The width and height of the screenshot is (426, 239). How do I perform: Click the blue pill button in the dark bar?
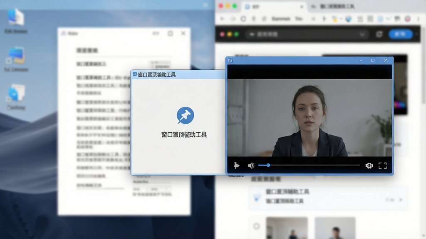click(x=400, y=34)
